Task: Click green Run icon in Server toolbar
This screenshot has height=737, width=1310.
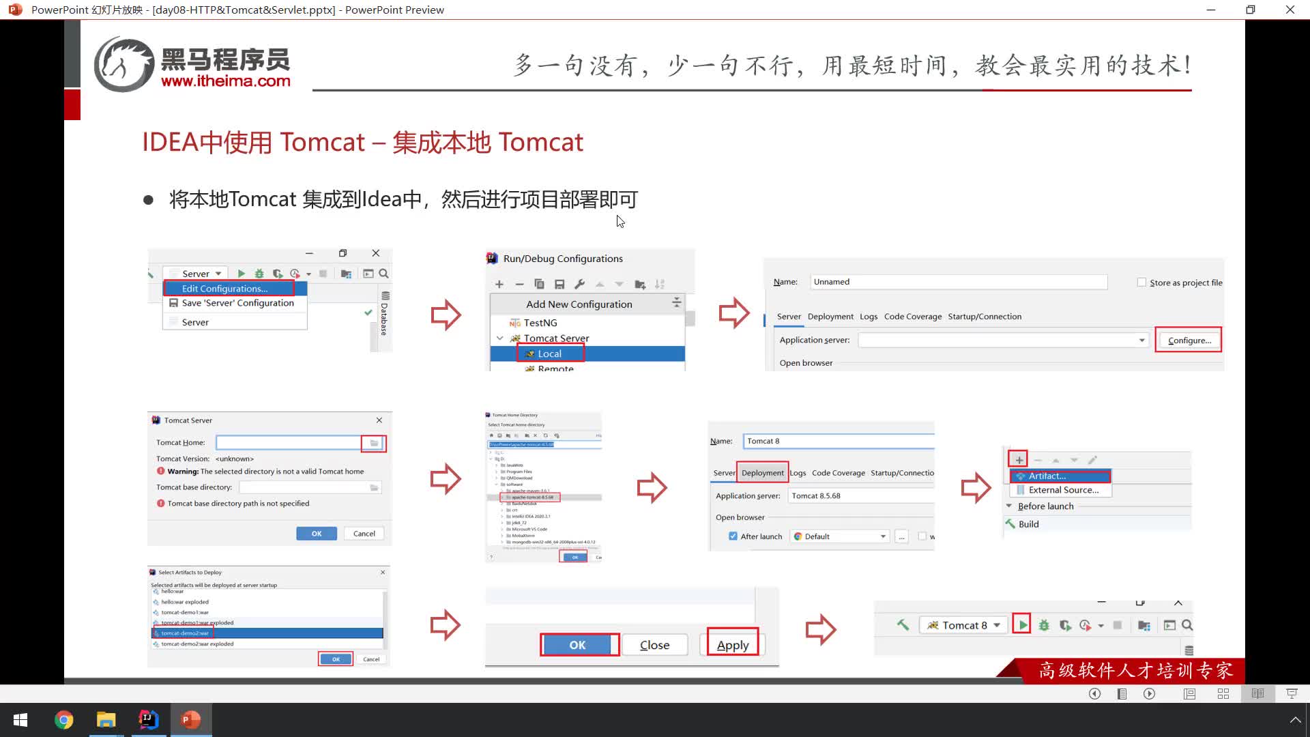Action: 241,274
